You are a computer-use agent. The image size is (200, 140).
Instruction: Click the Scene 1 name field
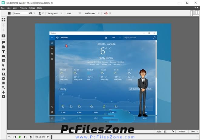(20, 13)
